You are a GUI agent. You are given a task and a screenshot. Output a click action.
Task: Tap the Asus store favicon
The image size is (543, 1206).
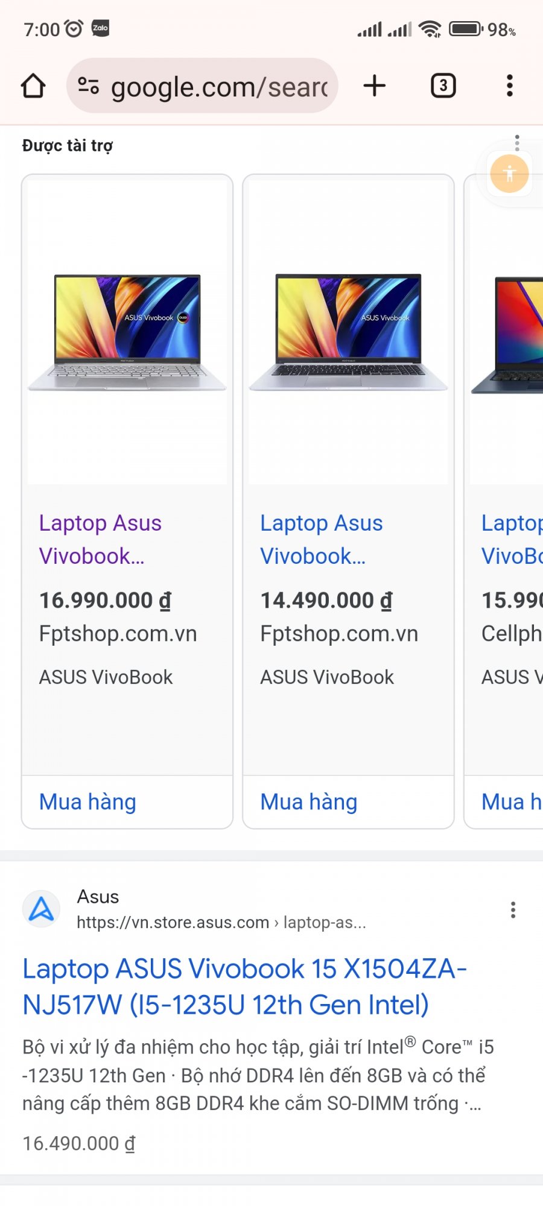(x=42, y=909)
